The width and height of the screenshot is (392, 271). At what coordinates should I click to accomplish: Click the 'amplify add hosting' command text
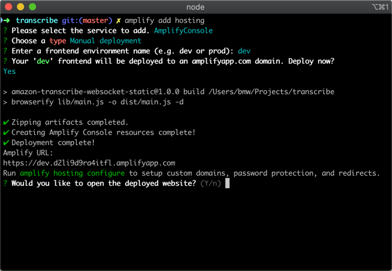(164, 20)
